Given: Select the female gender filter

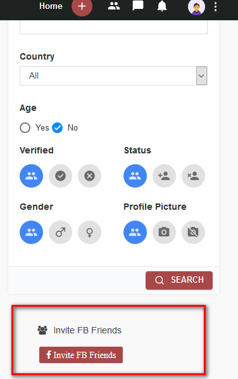Looking at the screenshot, I should pos(89,233).
